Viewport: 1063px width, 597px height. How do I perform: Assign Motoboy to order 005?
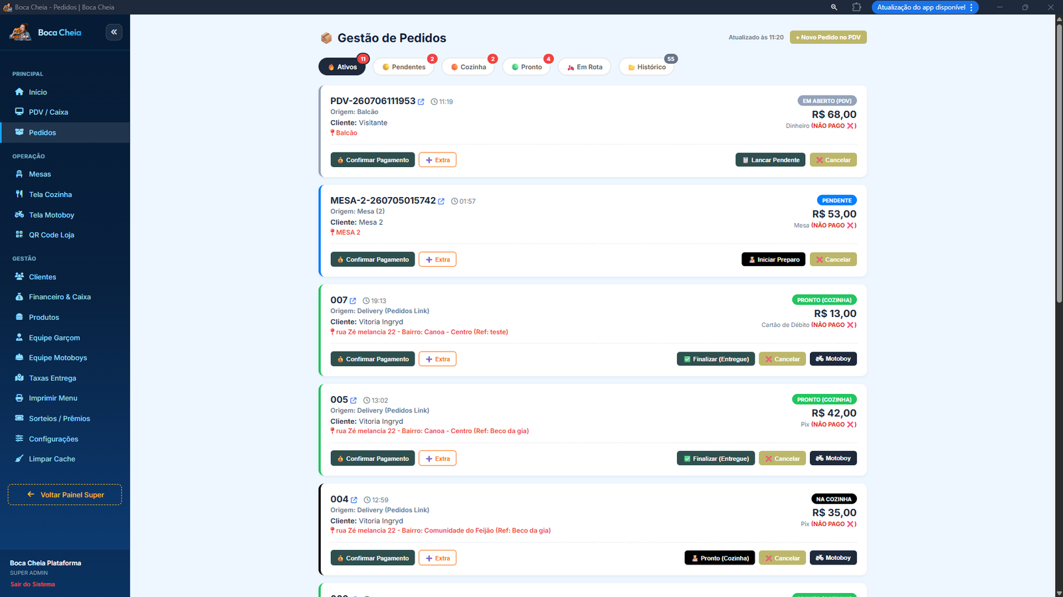(x=833, y=458)
